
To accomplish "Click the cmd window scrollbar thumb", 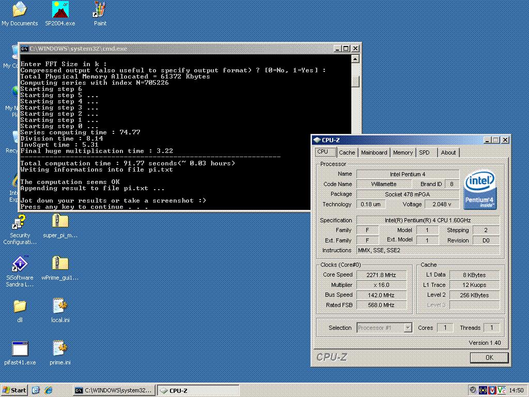I will pos(355,81).
